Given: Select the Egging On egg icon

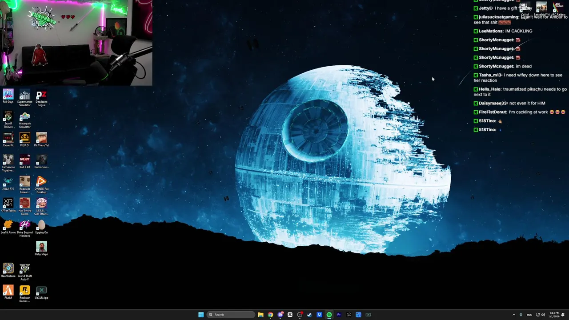Looking at the screenshot, I should coord(41,227).
